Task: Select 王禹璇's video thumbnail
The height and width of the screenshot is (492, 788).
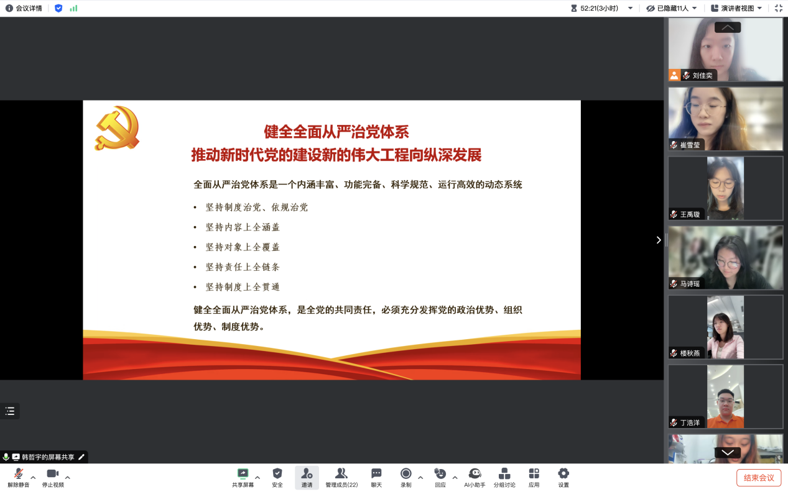Action: click(725, 188)
